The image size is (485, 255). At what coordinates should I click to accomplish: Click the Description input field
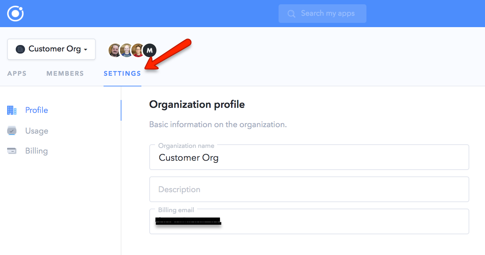pyautogui.click(x=309, y=189)
